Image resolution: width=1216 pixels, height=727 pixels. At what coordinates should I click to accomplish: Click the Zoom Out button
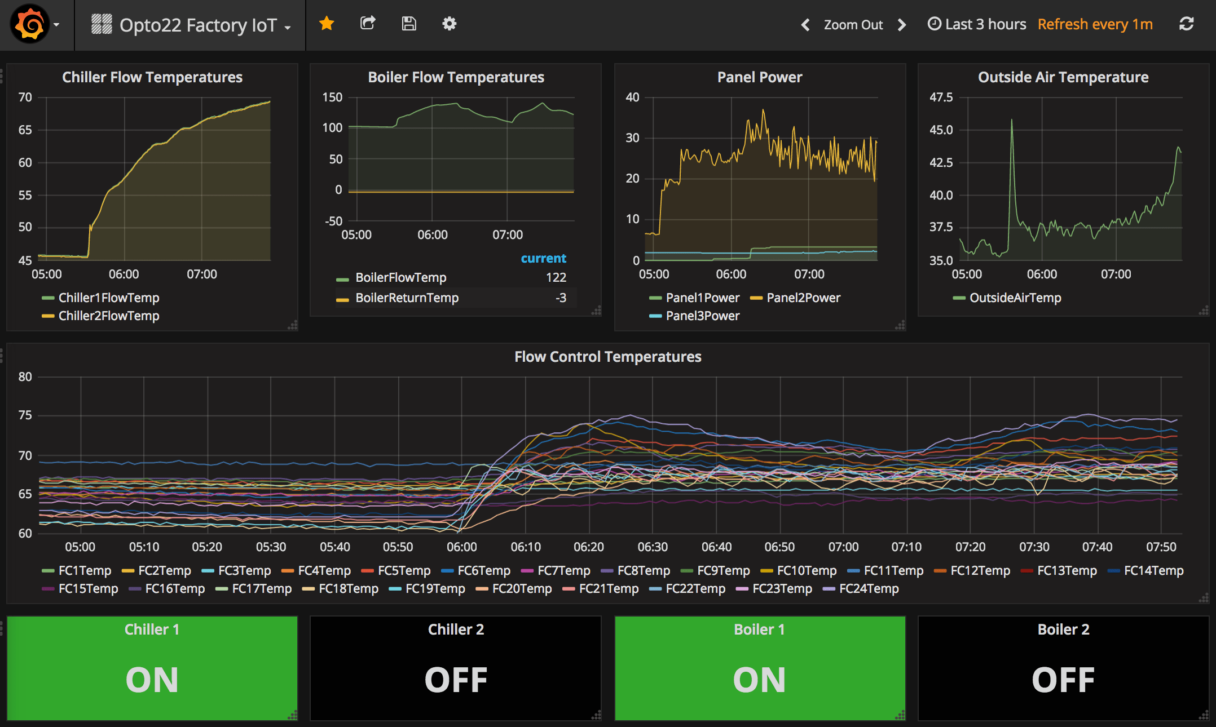(x=853, y=25)
